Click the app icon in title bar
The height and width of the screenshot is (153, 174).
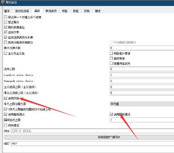click(x=3, y=2)
